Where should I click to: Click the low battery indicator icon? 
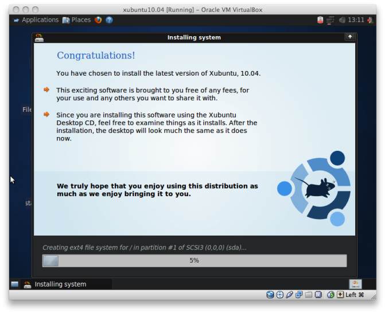click(320, 20)
